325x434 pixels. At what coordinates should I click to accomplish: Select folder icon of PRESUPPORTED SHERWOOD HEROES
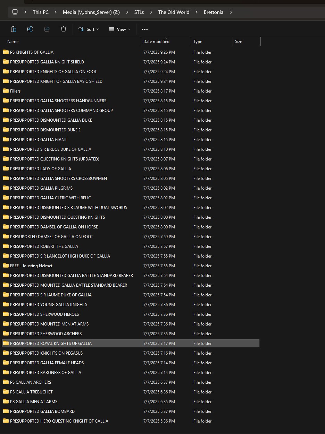[6, 314]
